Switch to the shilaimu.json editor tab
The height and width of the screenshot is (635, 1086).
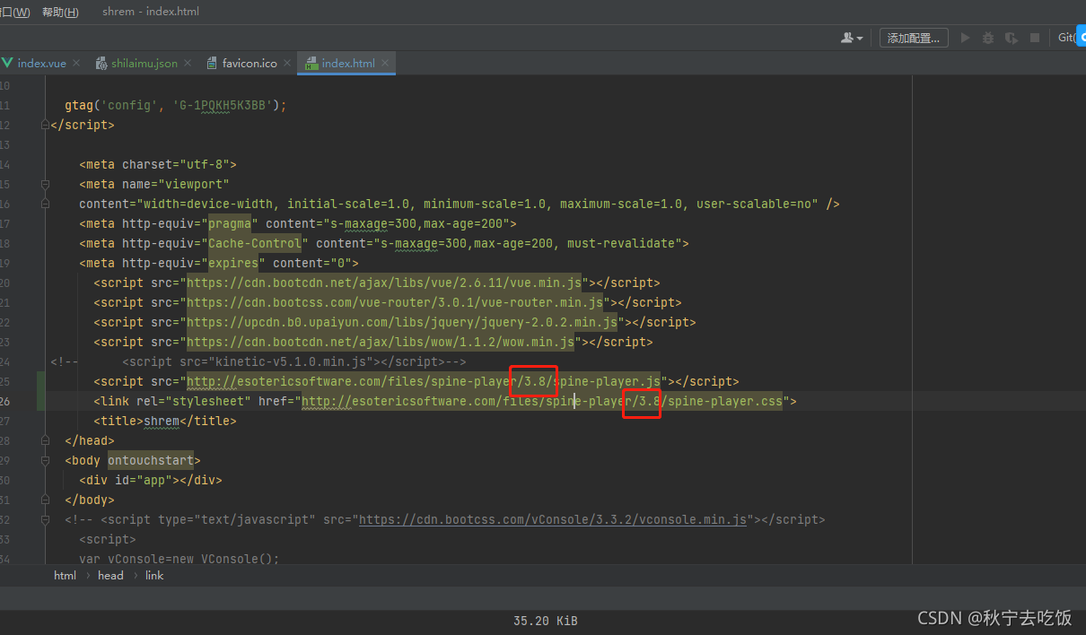click(144, 64)
